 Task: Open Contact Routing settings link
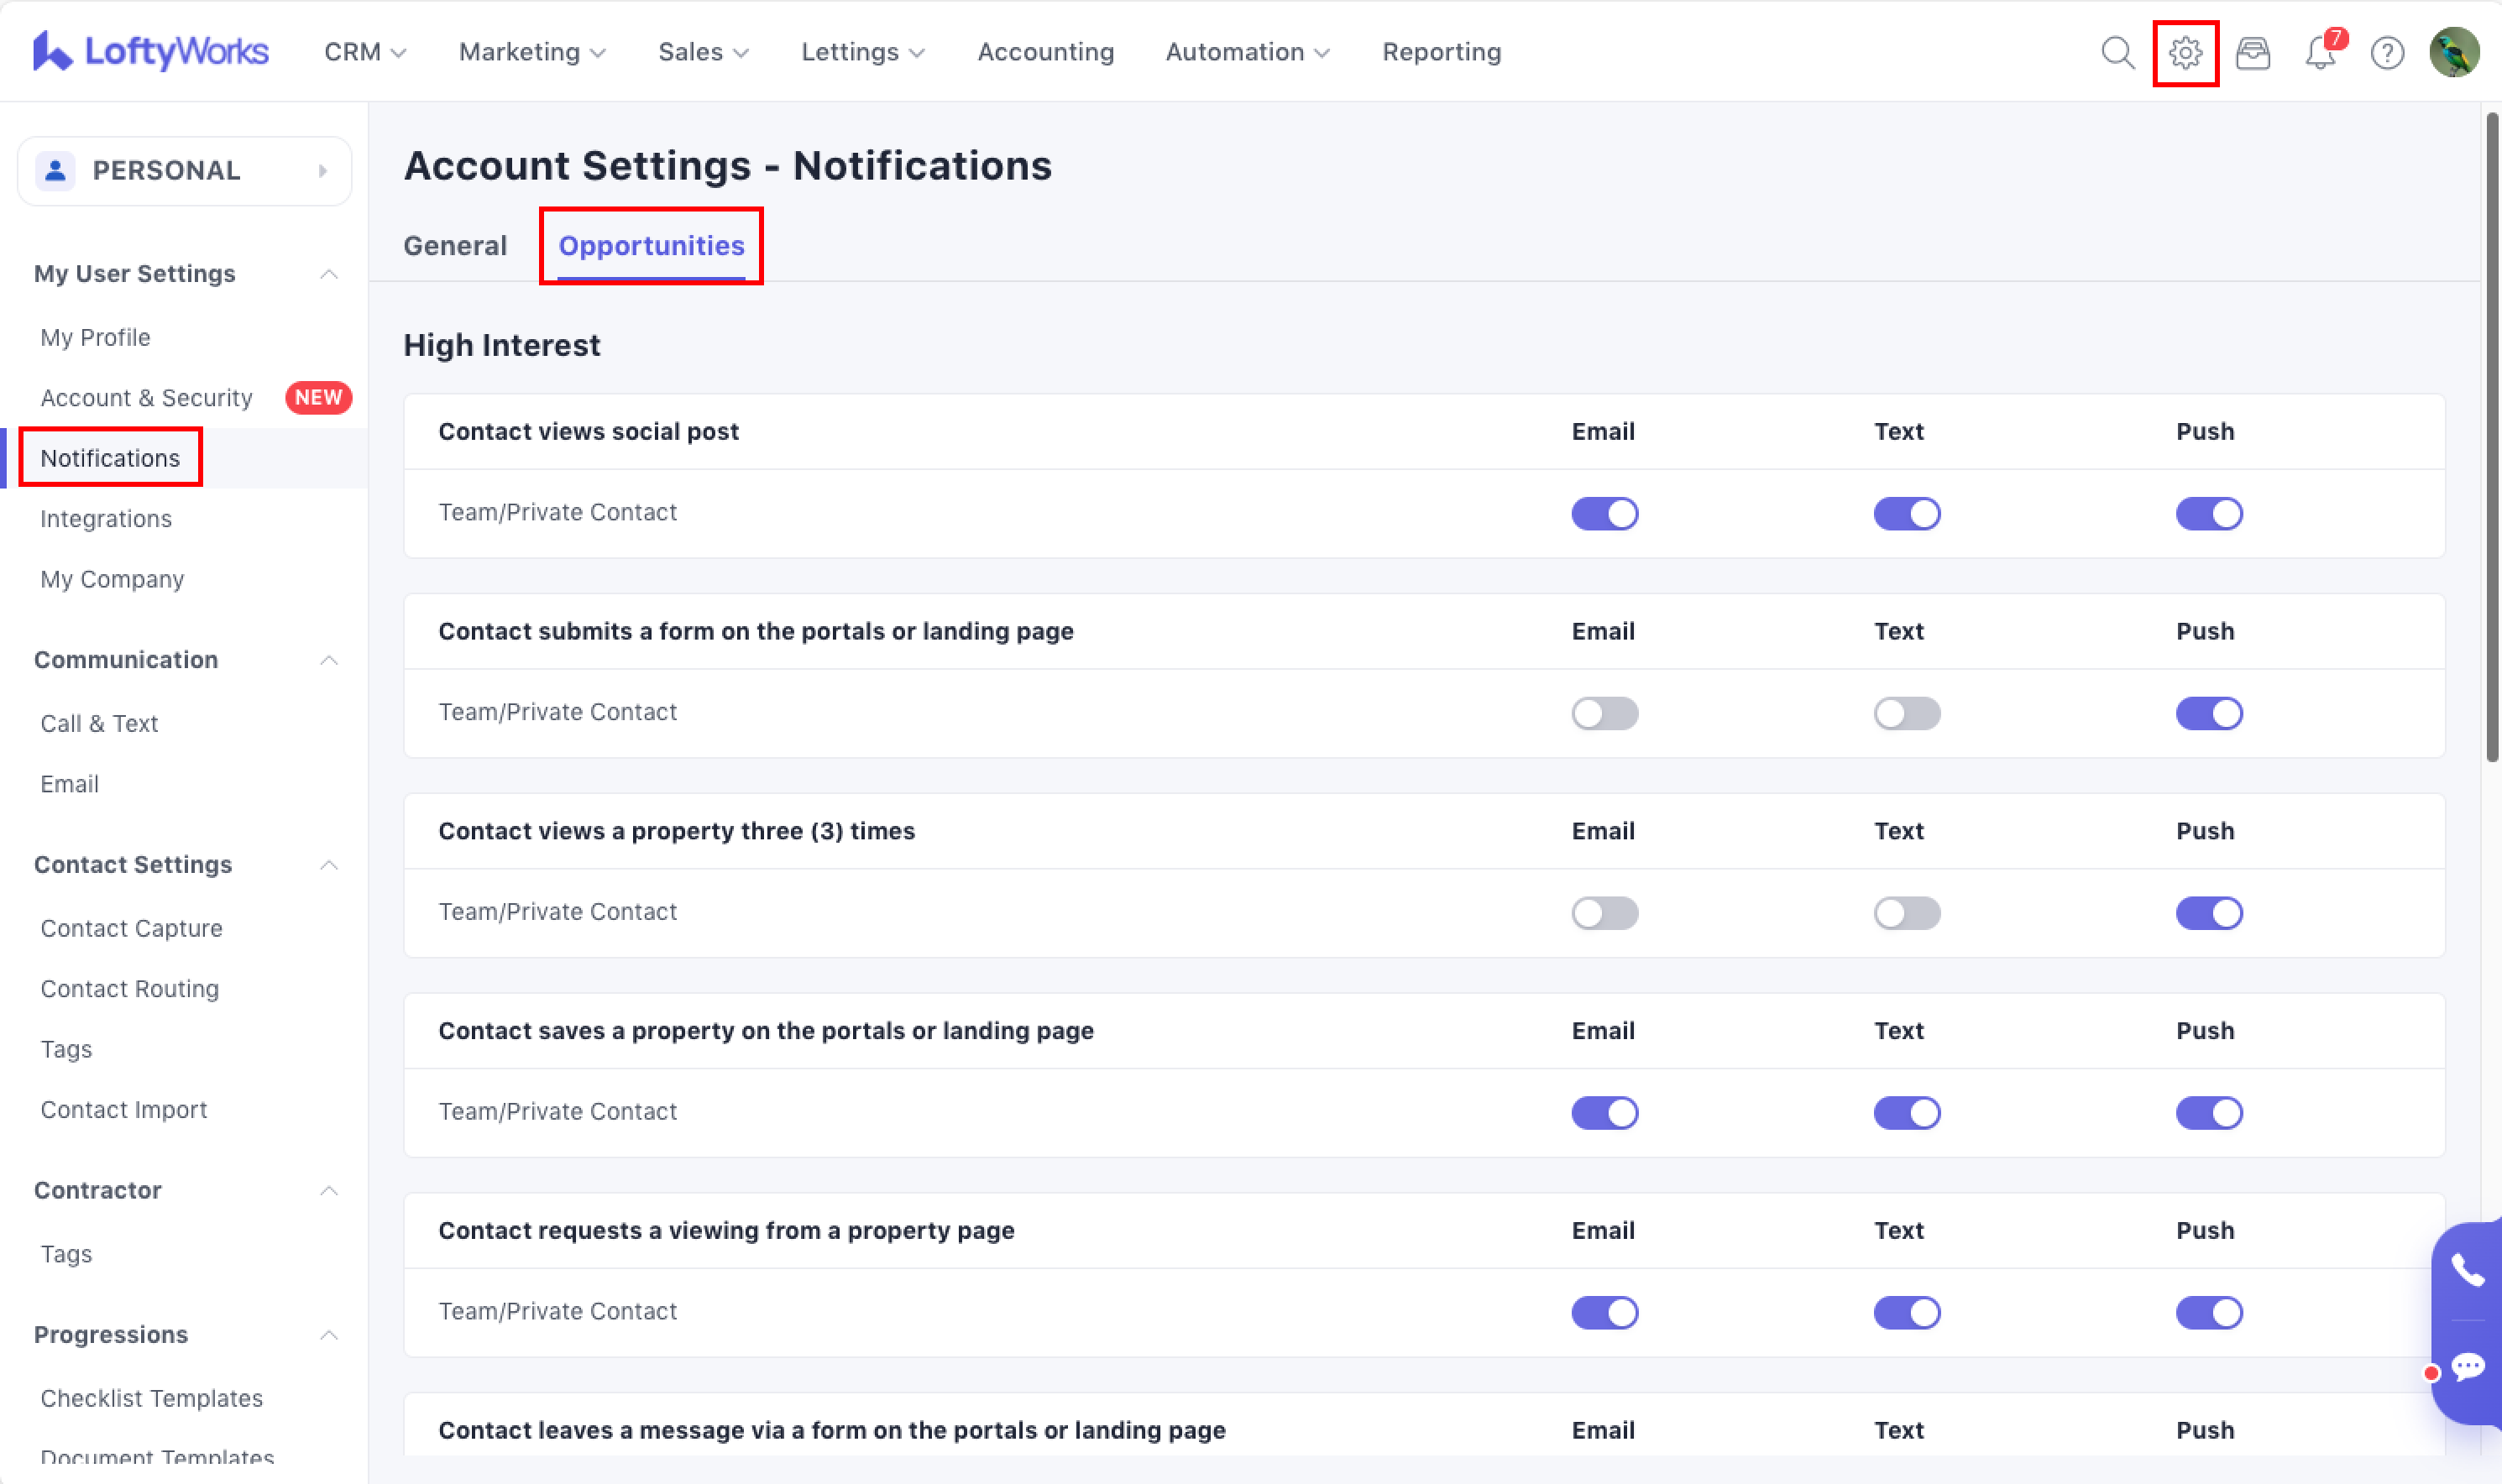click(129, 989)
